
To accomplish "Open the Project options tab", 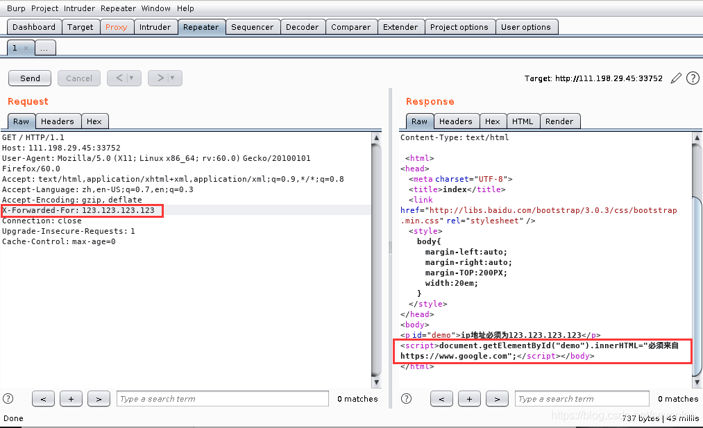I will [459, 27].
